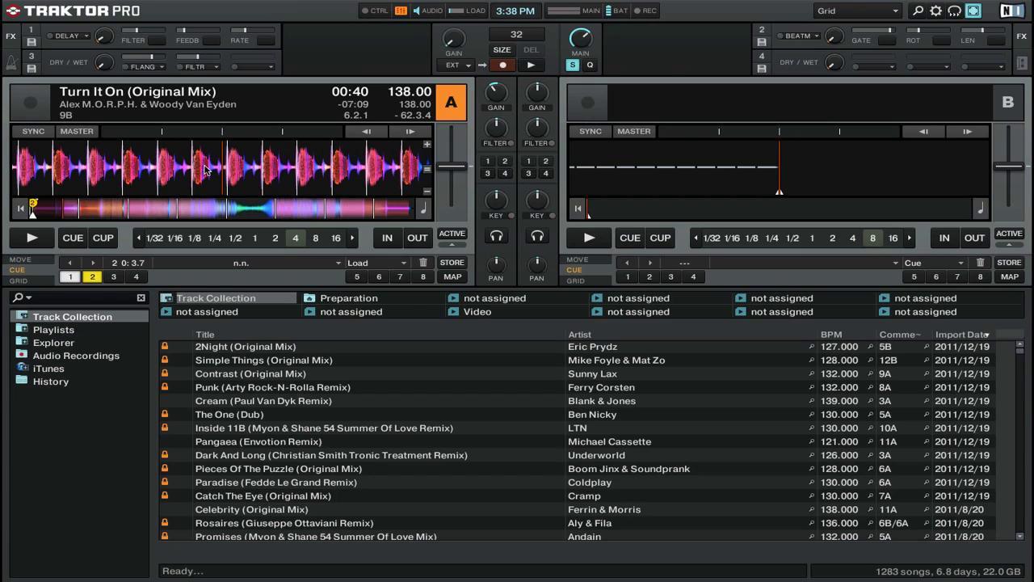
Task: Sort track list by BPM column
Action: point(831,335)
